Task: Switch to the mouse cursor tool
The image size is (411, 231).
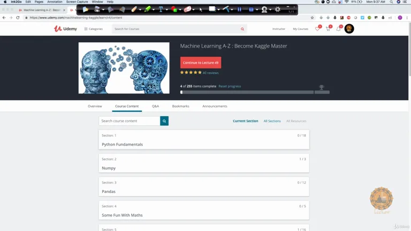Action: tap(201, 10)
